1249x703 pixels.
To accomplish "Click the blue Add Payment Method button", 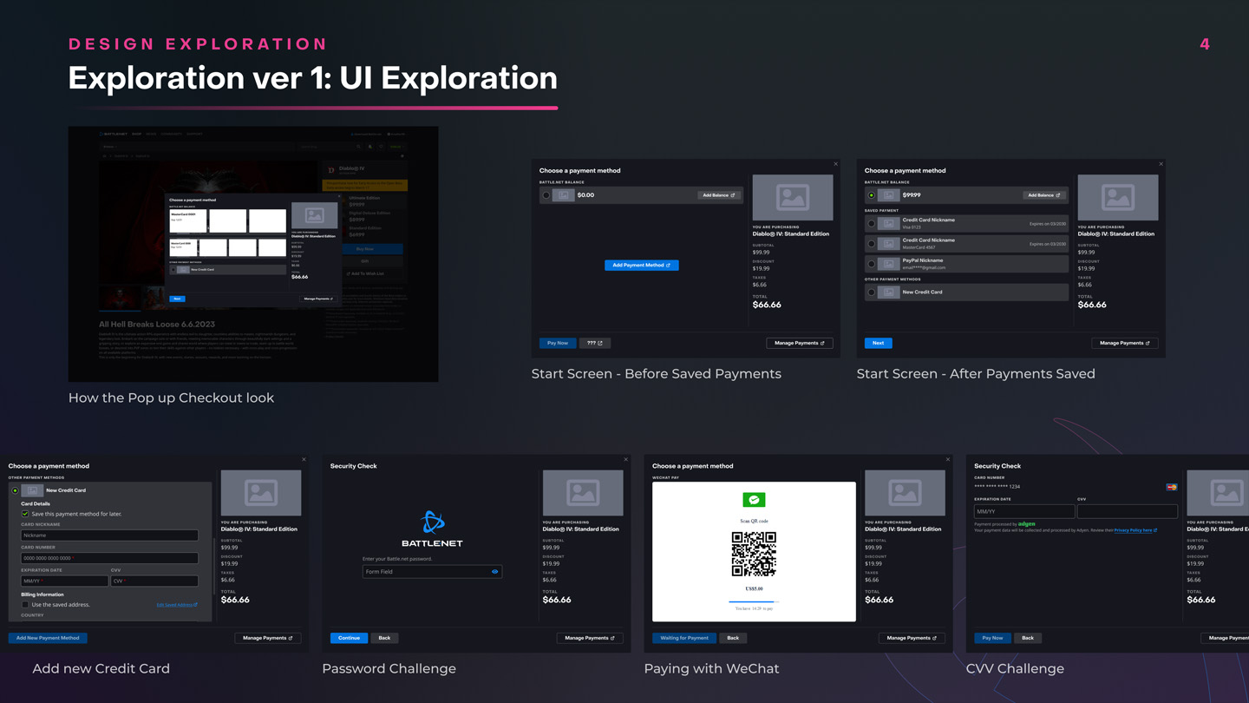I will point(641,265).
